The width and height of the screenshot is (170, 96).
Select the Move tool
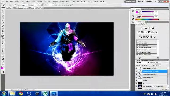3,11
